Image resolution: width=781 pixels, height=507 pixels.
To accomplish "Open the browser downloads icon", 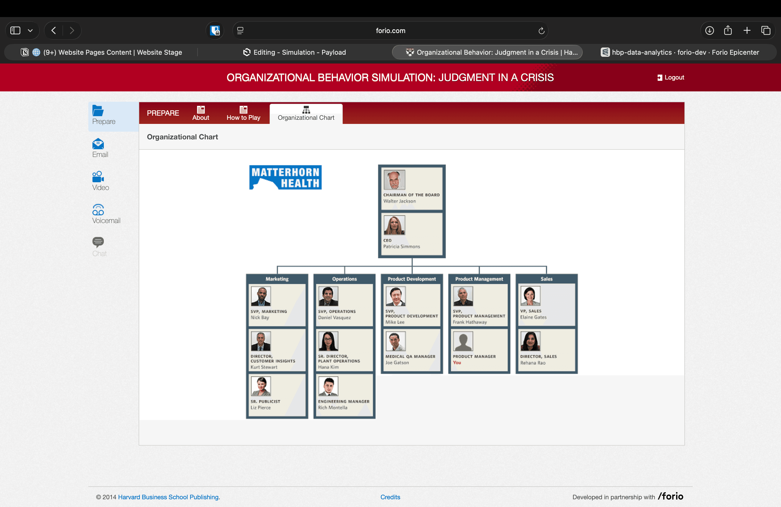I will tap(709, 31).
